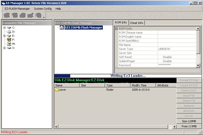Click the Saver Size value field

coord(177,53)
